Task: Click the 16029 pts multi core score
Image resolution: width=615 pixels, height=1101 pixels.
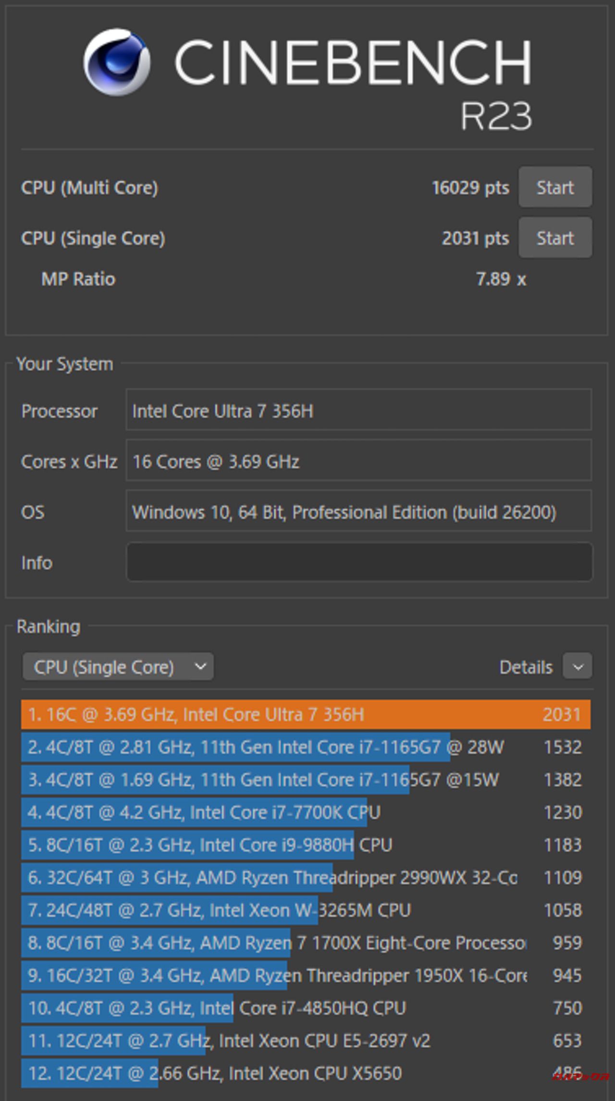Action: (x=470, y=188)
